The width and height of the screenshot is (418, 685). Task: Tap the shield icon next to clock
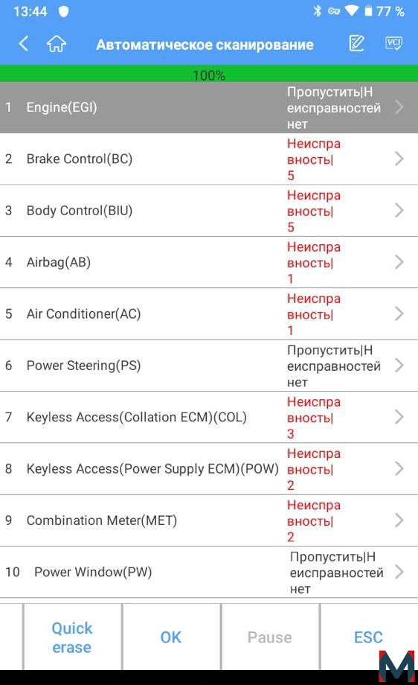point(64,11)
